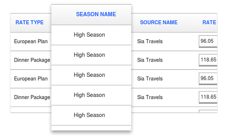Select High Season in the third row

click(x=89, y=75)
